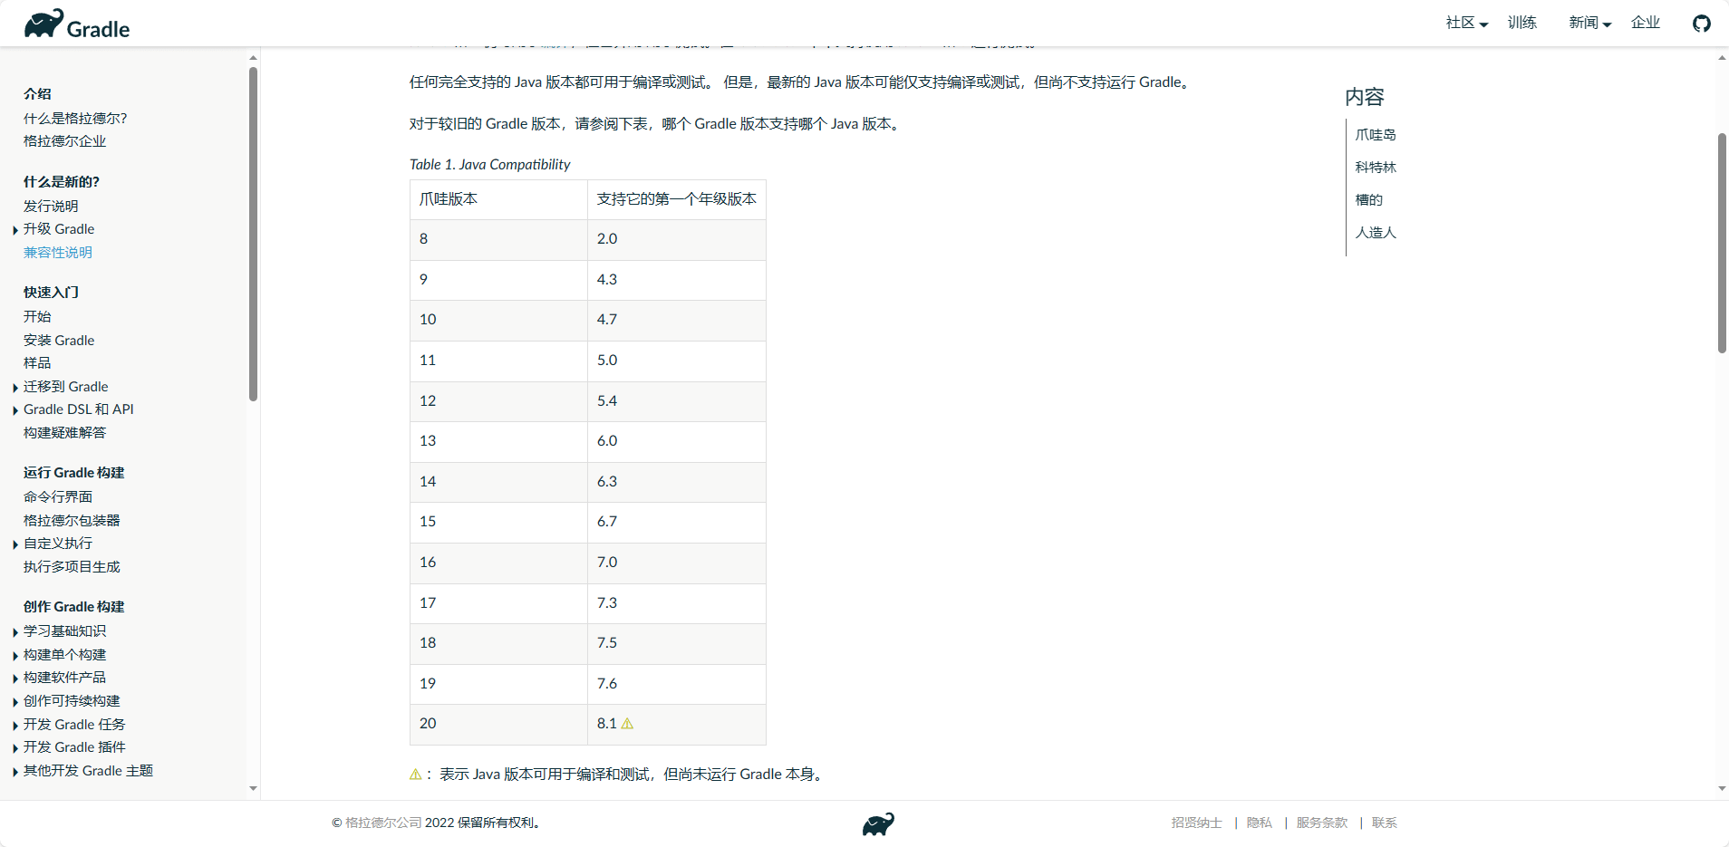Click 格拉德尔公司 footer link
This screenshot has width=1729, height=847.
(383, 823)
